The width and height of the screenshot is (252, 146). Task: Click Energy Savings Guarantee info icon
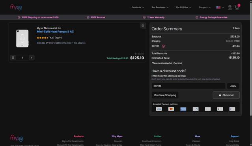tap(197, 17)
